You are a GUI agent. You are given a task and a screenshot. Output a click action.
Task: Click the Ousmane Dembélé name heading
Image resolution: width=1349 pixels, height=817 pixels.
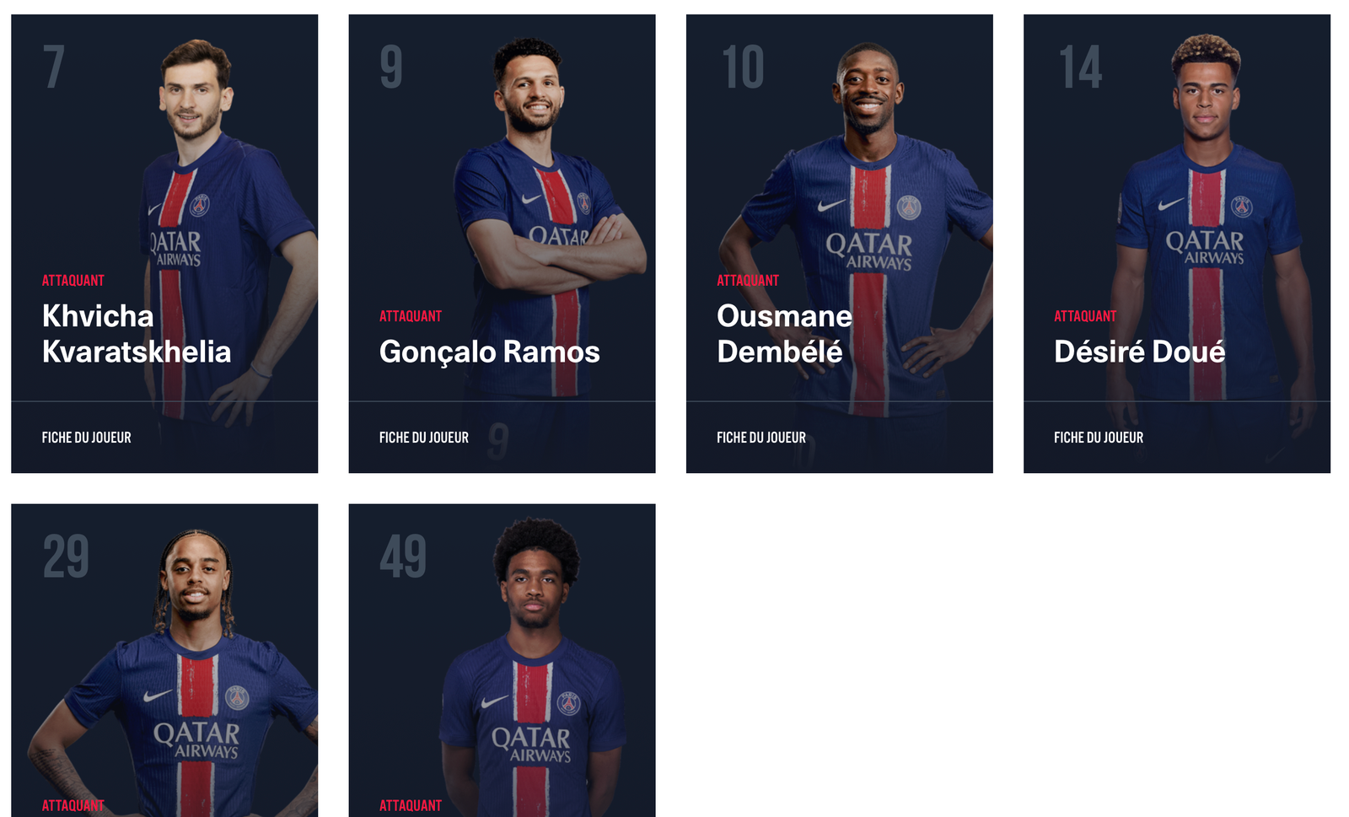[x=784, y=334]
